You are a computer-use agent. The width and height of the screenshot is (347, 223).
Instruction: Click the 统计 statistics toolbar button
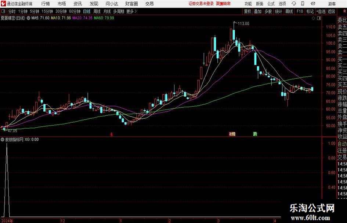click(278, 11)
